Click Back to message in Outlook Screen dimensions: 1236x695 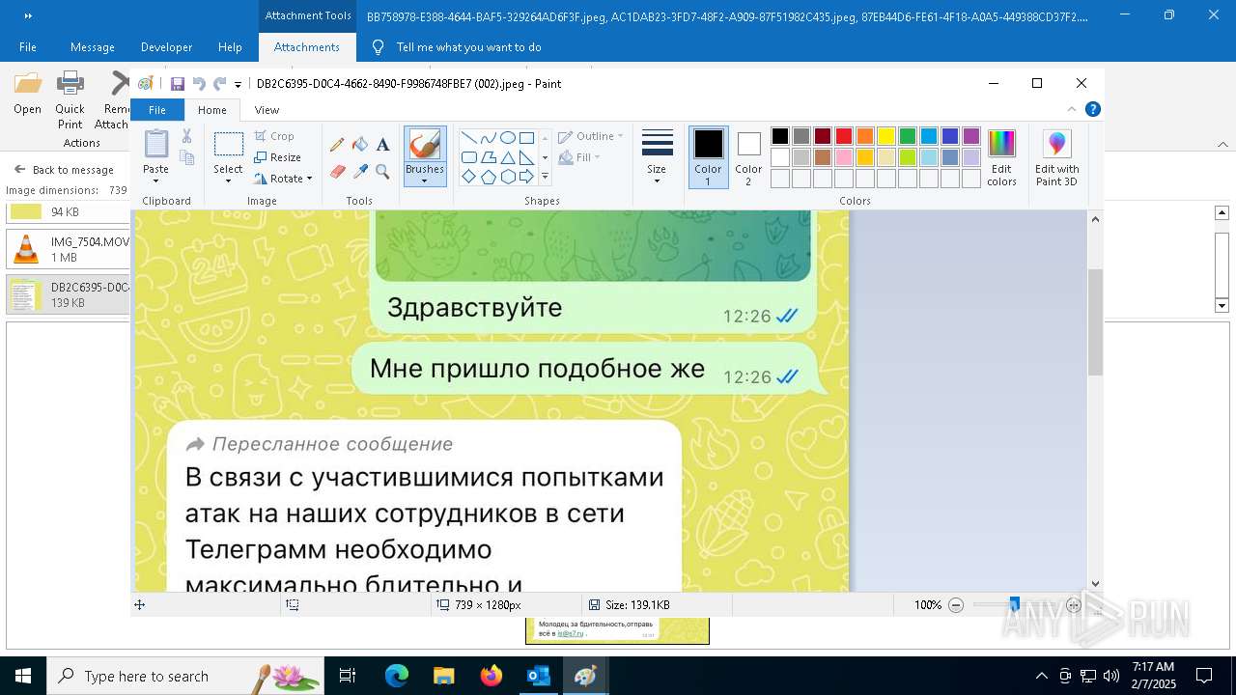[64, 170]
